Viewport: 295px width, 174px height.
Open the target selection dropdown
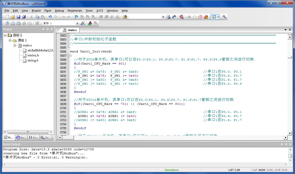[77, 23]
